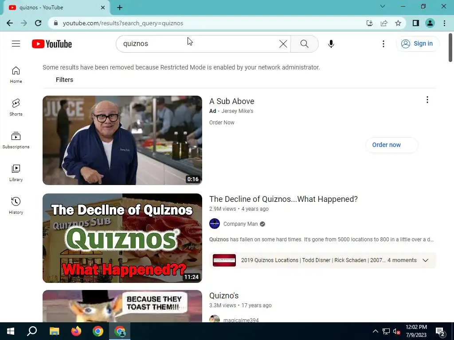454x340 pixels.
Task: Reload the page
Action: [x=38, y=23]
